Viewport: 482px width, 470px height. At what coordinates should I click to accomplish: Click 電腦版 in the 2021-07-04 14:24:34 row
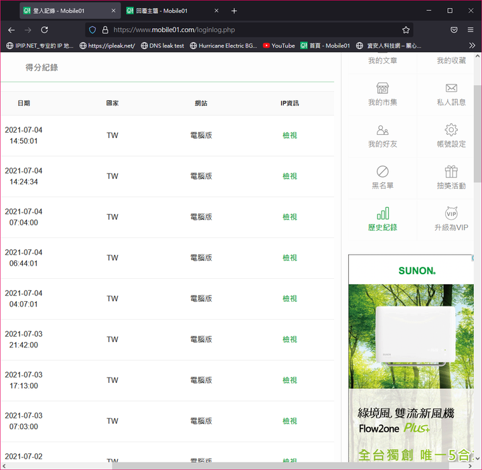point(201,176)
